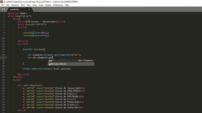Viewport: 202px width, 113px height.
Task: Choose the 'get' Get Elements suggestion
Action: [x=71, y=61]
